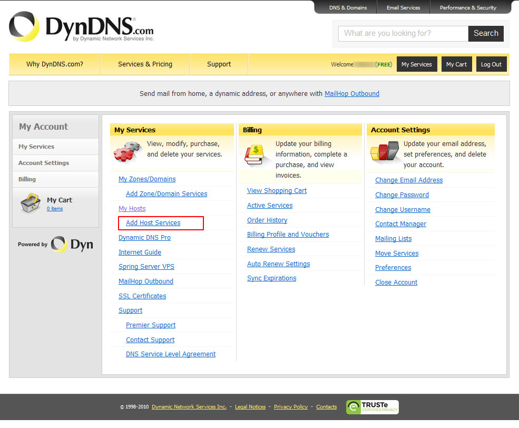The height and width of the screenshot is (428, 519).
Task: Open the Privacy Policy footer link
Action: [x=291, y=407]
